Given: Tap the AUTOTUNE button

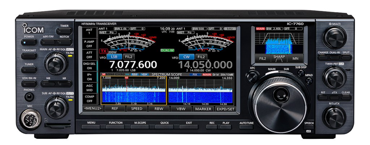Looking at the screenshot, I should tap(246, 127).
